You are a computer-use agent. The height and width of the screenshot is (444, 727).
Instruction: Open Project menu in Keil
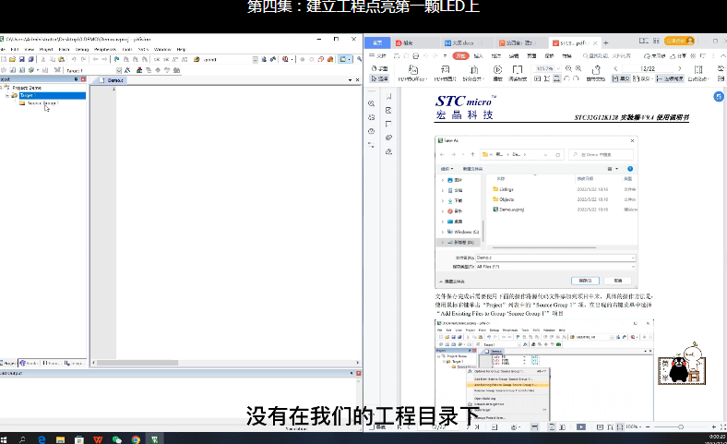click(46, 49)
